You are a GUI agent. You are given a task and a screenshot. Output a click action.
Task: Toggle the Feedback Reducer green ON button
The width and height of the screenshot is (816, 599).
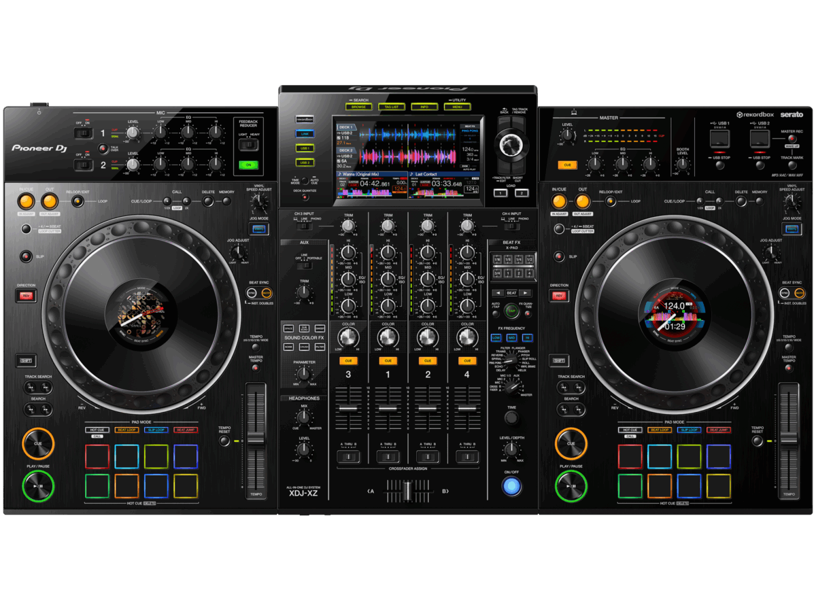[x=248, y=165]
